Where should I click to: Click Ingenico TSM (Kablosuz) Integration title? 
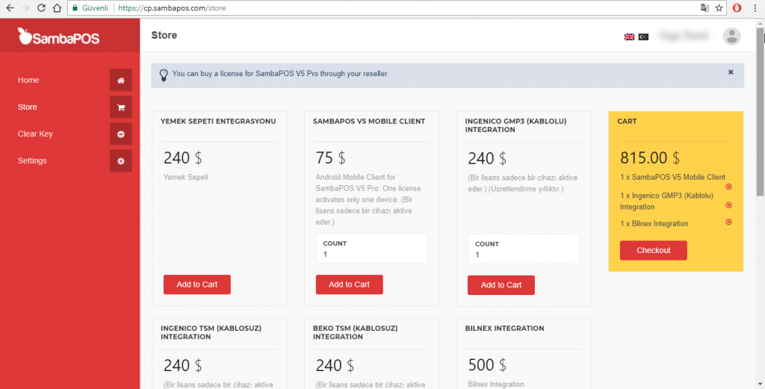211,332
